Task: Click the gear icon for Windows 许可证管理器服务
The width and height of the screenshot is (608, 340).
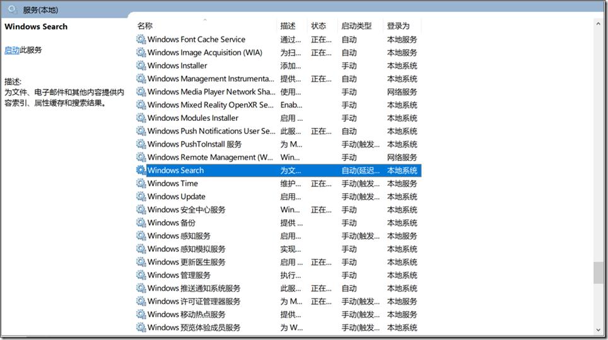Action: 141,301
